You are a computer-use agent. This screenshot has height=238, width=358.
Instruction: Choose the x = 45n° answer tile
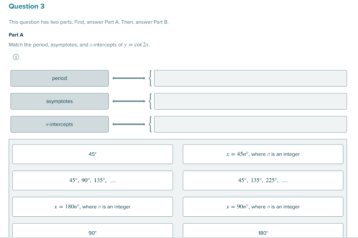pos(263,154)
